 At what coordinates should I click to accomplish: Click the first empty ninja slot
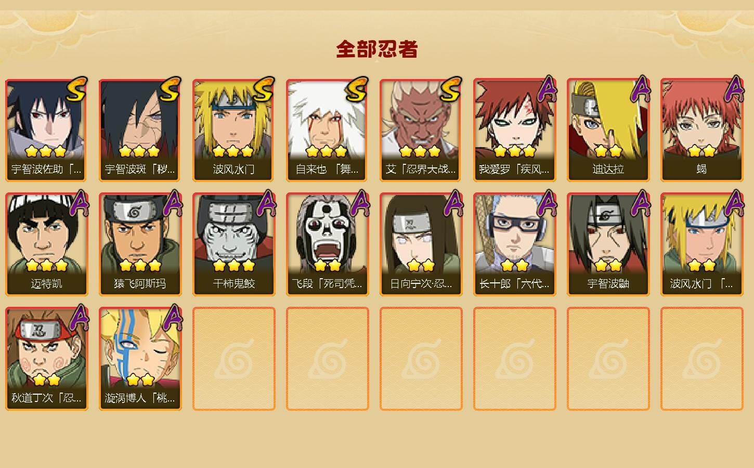[234, 359]
